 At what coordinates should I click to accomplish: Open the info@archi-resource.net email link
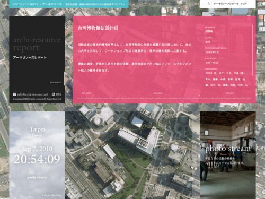tap(32, 94)
